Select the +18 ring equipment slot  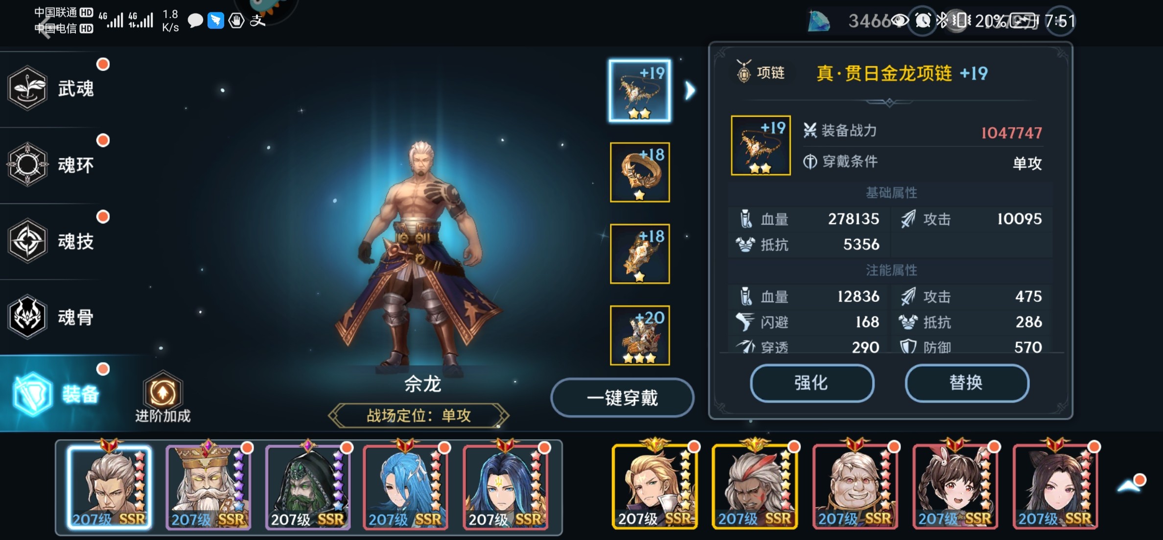pyautogui.click(x=640, y=172)
